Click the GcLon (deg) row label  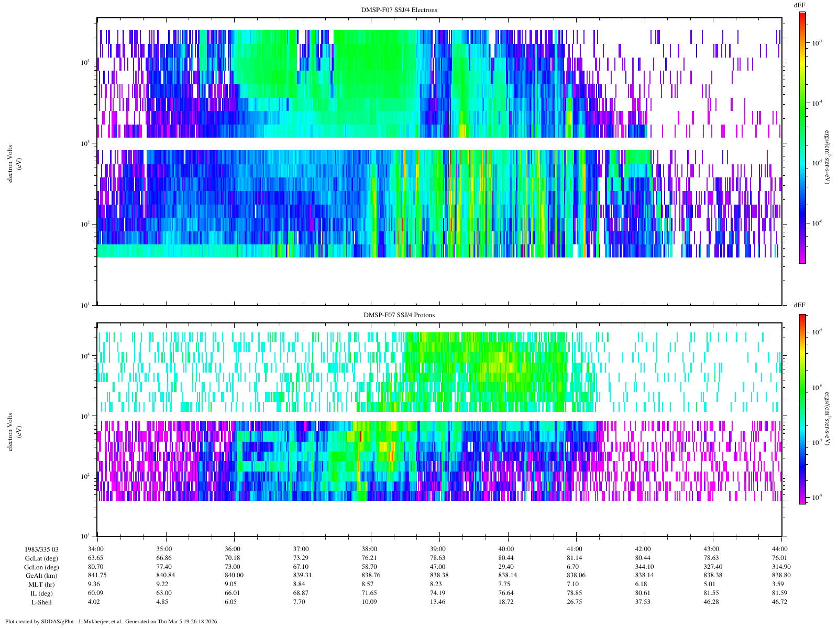pyautogui.click(x=41, y=567)
